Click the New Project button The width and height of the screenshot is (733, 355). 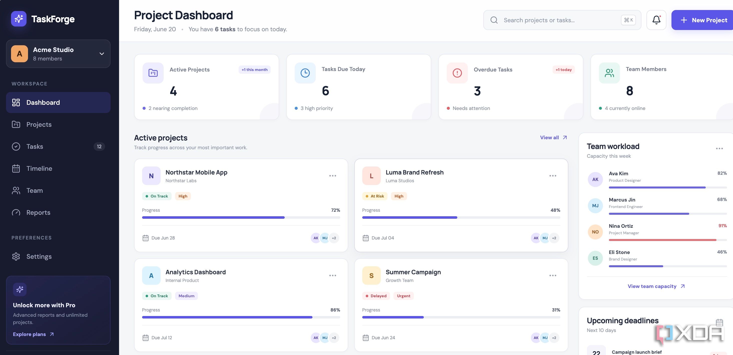click(x=702, y=20)
